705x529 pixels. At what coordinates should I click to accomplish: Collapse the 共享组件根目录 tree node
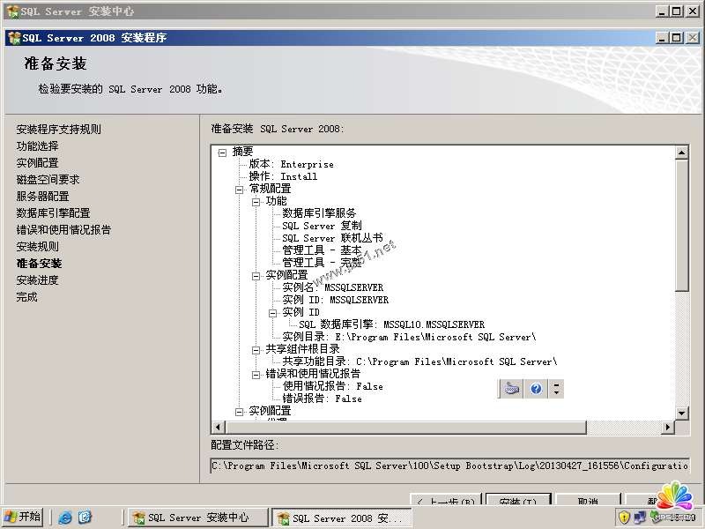[x=256, y=349]
